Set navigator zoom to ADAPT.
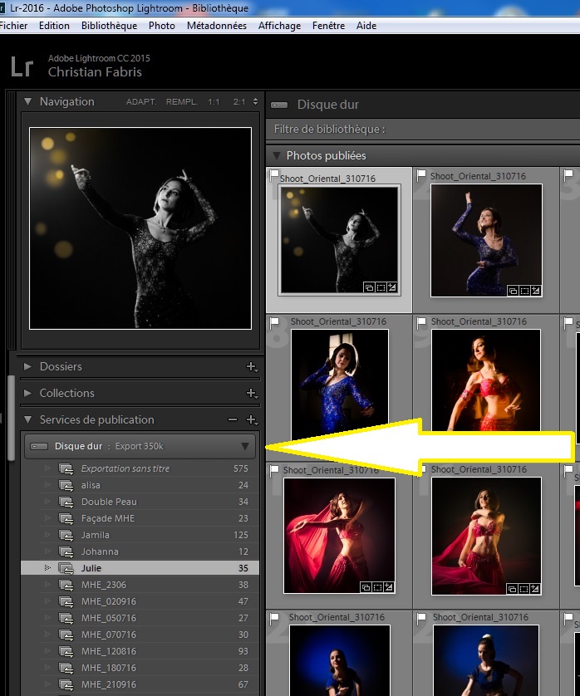Screen dimensions: 580x696 tap(140, 102)
